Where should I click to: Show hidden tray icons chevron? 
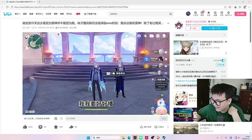pos(218,137)
